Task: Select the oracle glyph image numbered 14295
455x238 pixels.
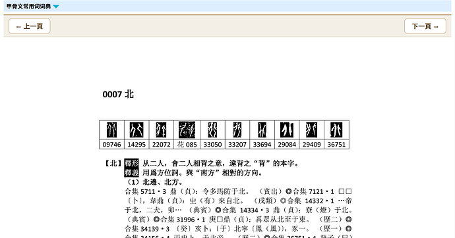Action: pyautogui.click(x=136, y=130)
